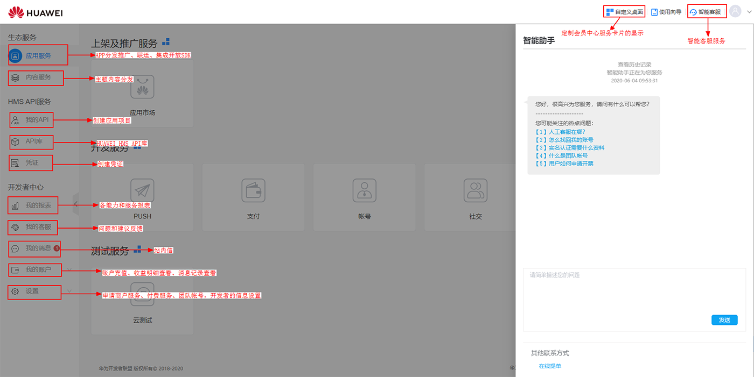Viewport: 754px width, 377px height.
Task: Click 查看历史记录 in the chat panel
Action: click(x=634, y=64)
